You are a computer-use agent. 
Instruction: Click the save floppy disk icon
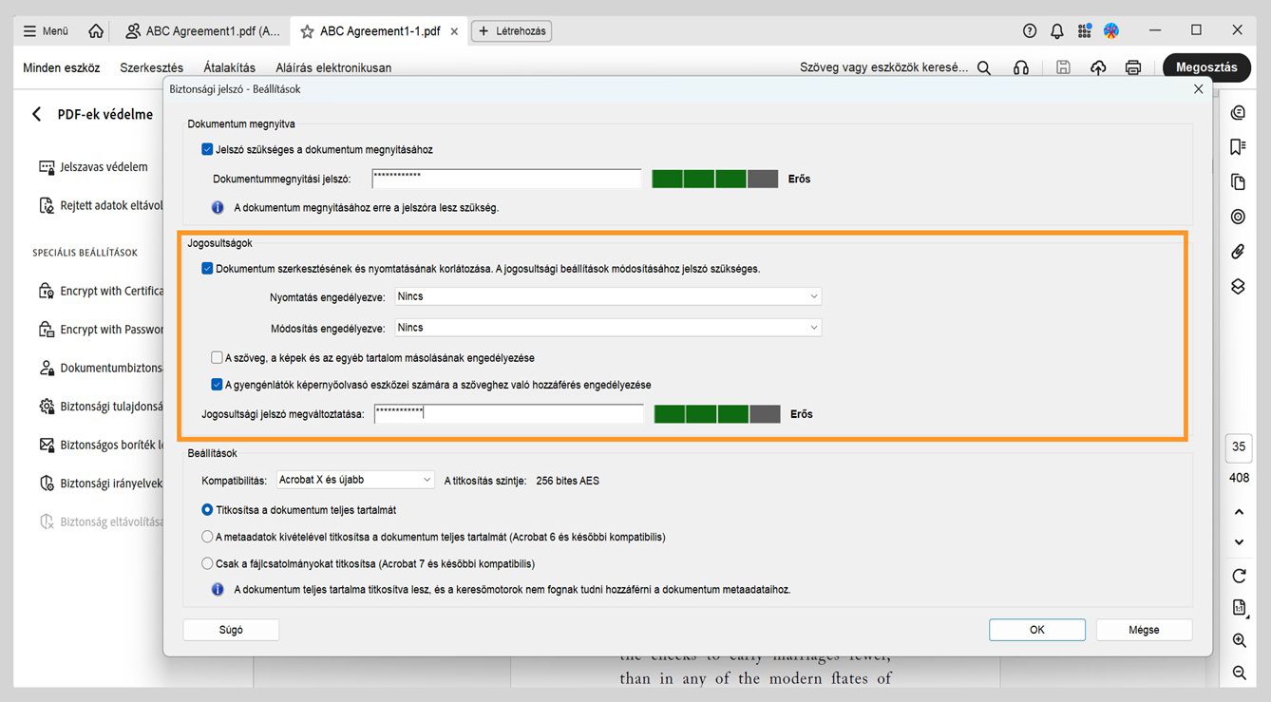coord(1063,67)
